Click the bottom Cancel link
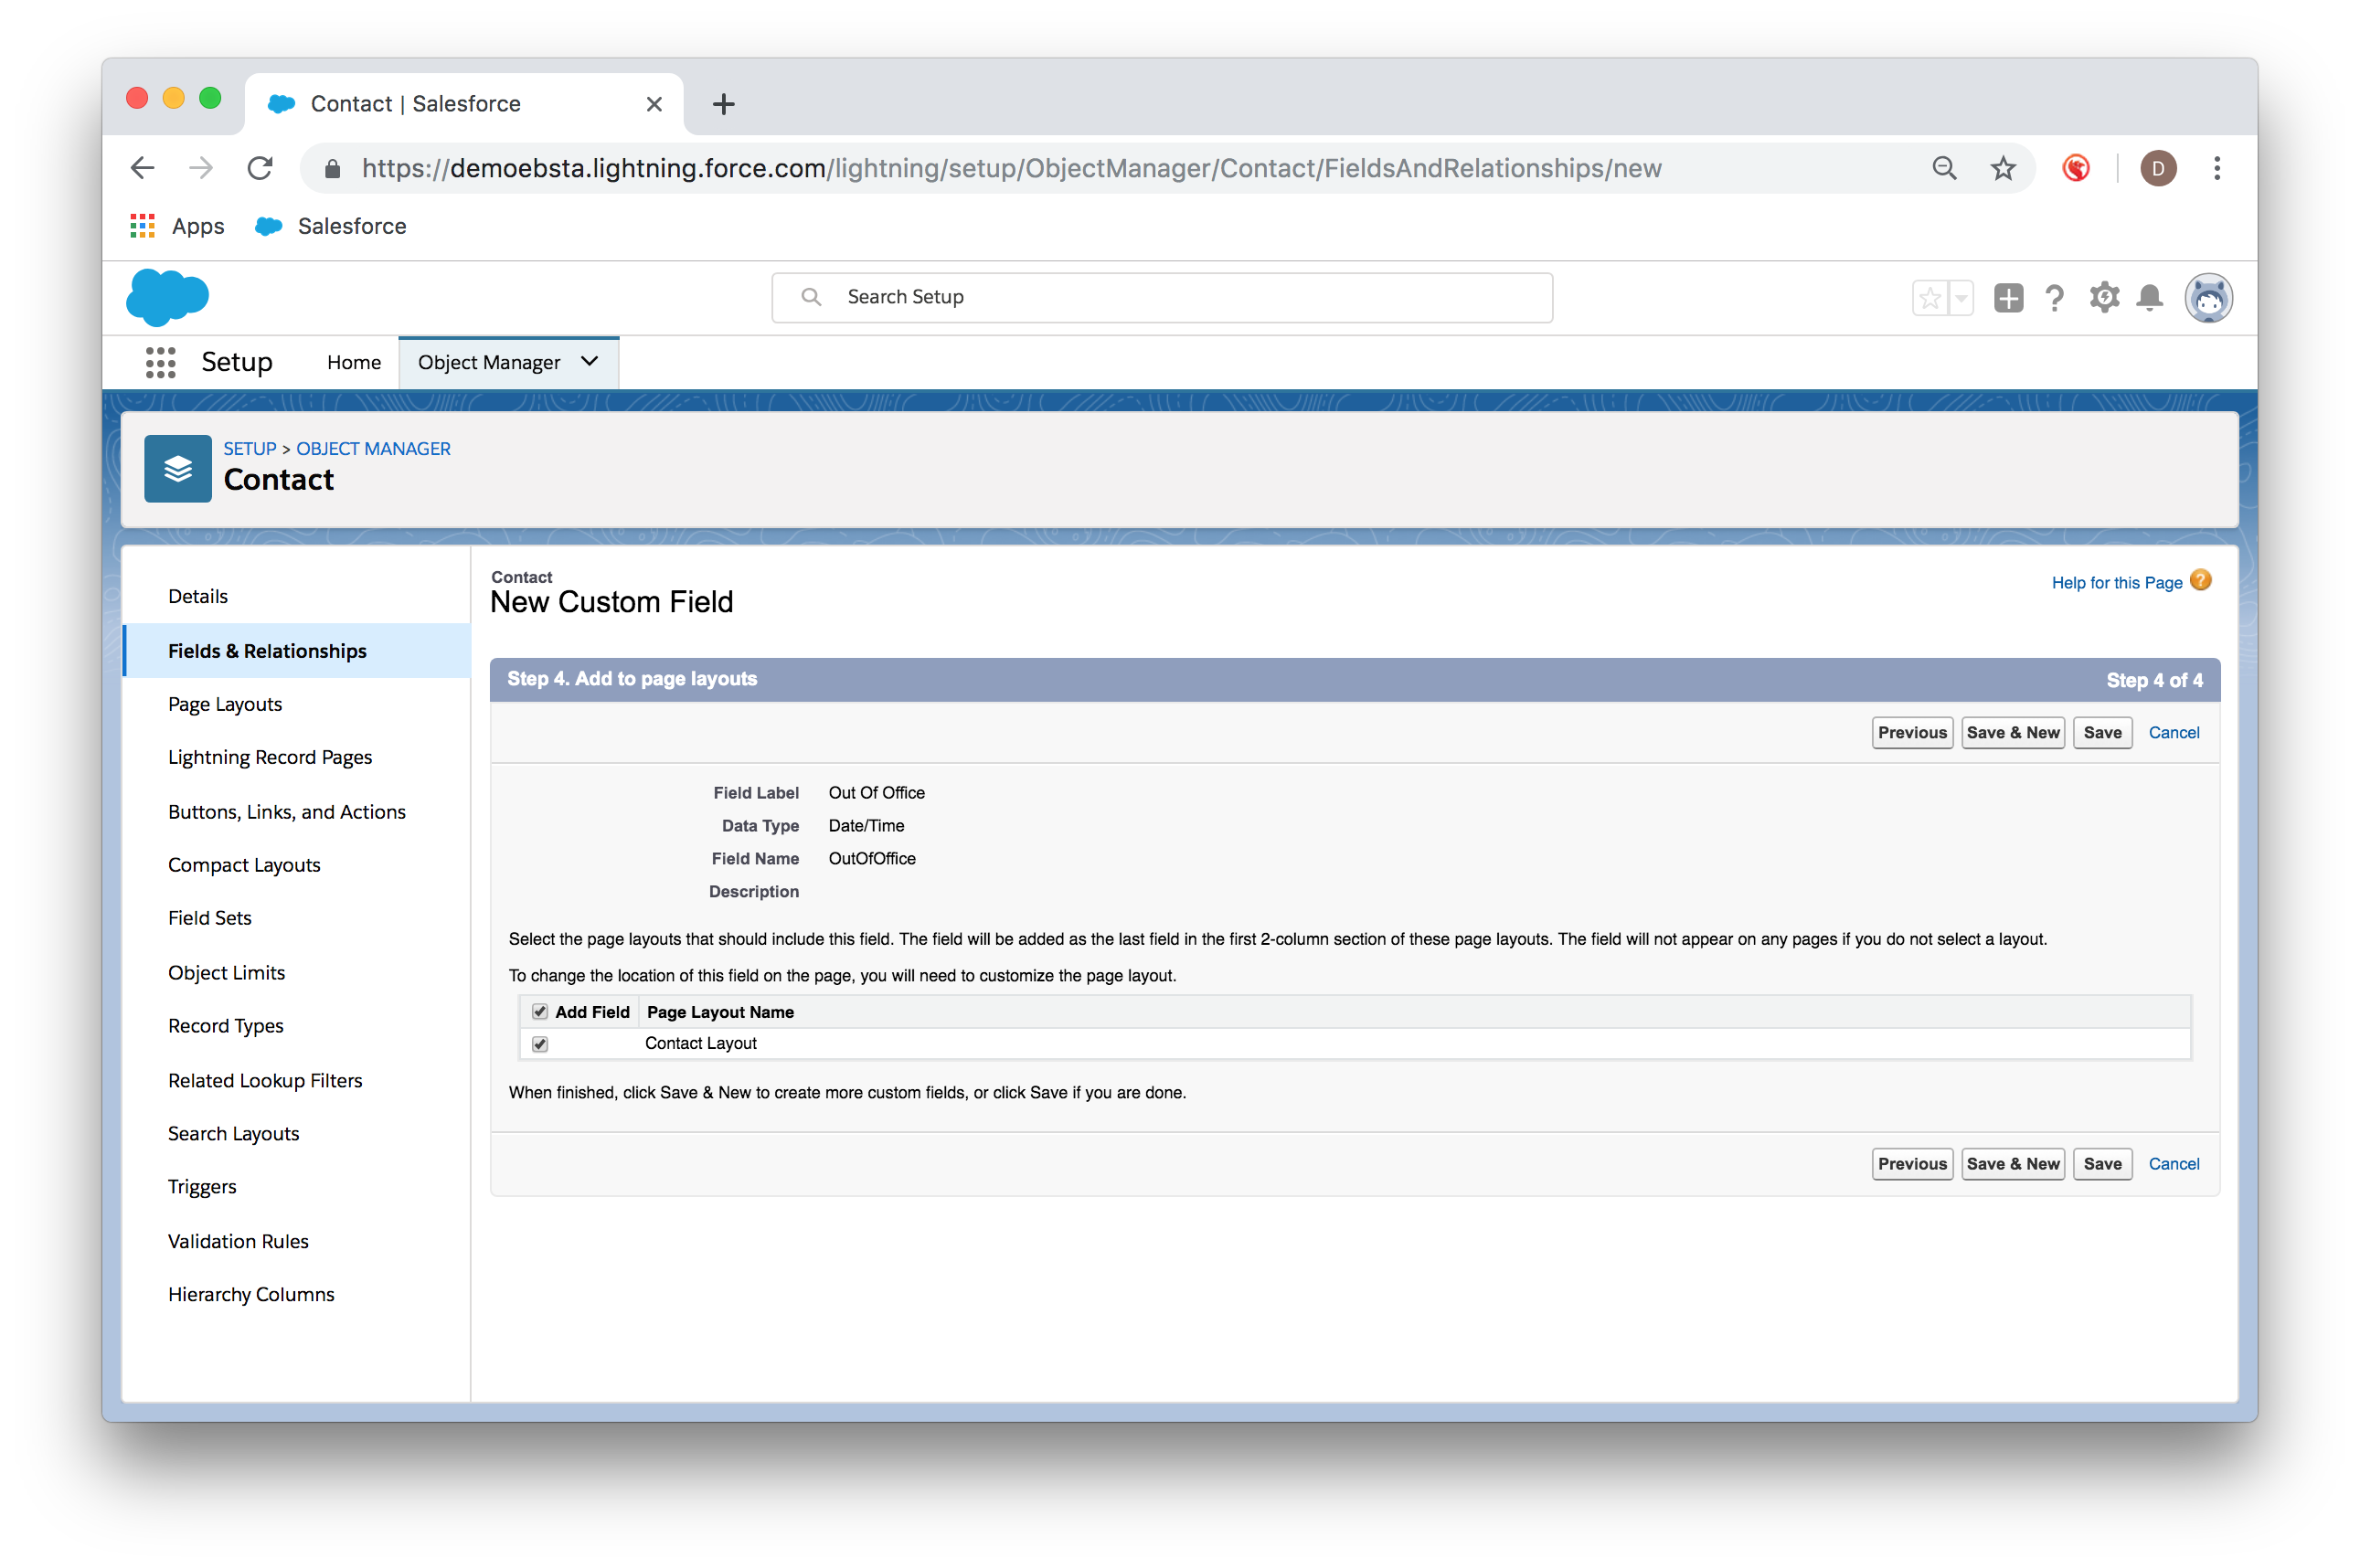Image resolution: width=2360 pixels, height=1568 pixels. coord(2173,1163)
